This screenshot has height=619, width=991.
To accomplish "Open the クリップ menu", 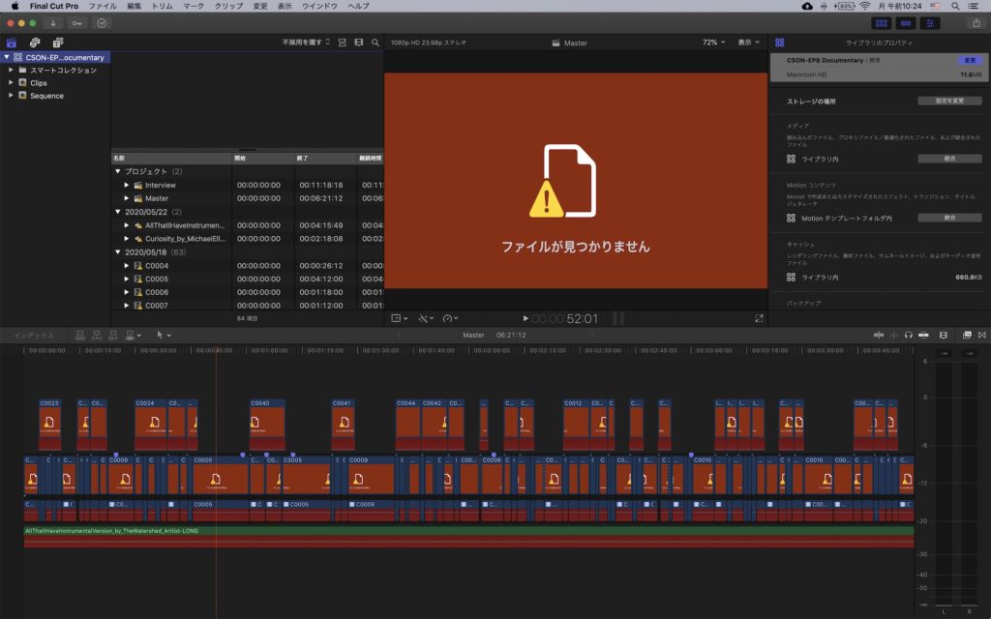I will tap(228, 6).
